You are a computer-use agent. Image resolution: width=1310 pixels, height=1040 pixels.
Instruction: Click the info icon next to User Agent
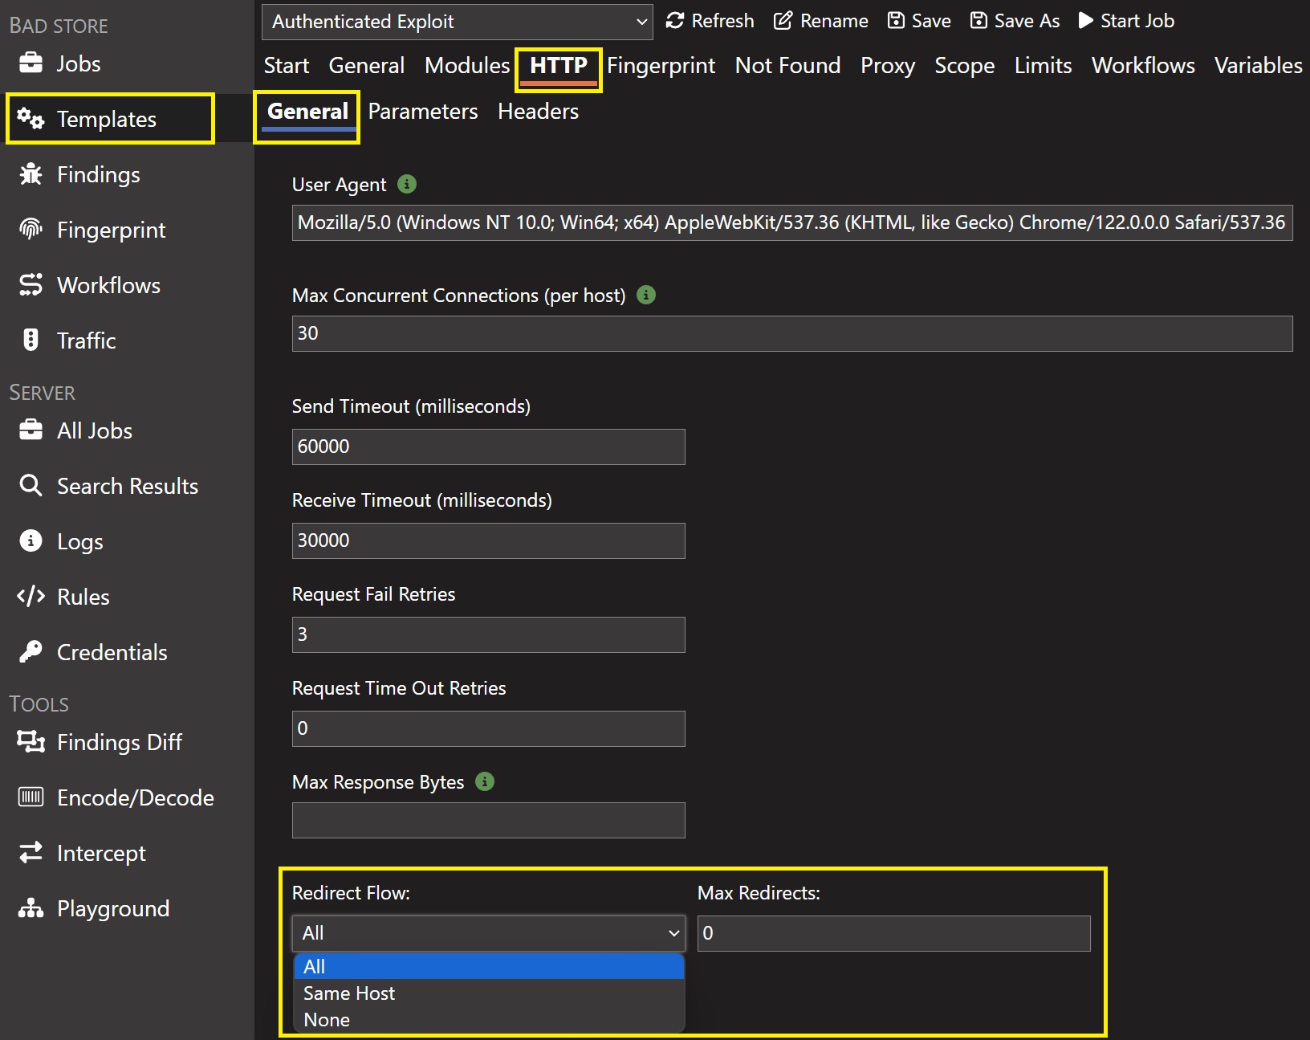[x=407, y=184]
